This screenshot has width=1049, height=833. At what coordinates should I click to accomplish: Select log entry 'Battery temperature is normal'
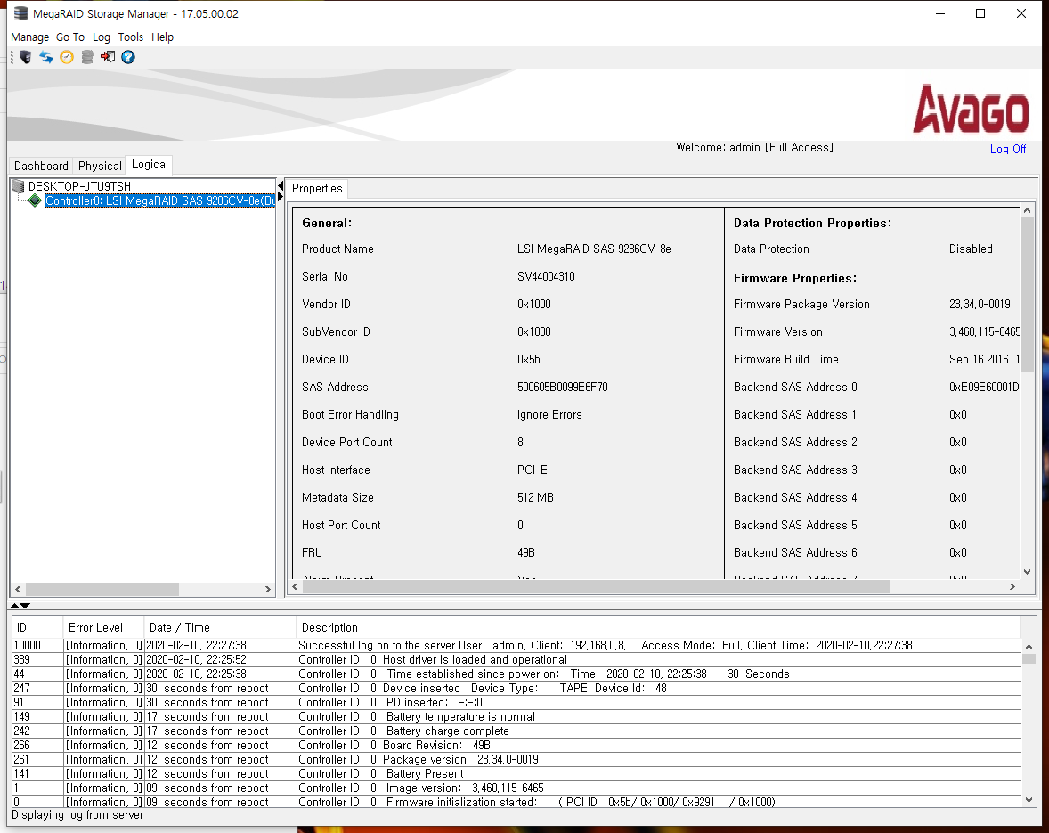[516, 716]
